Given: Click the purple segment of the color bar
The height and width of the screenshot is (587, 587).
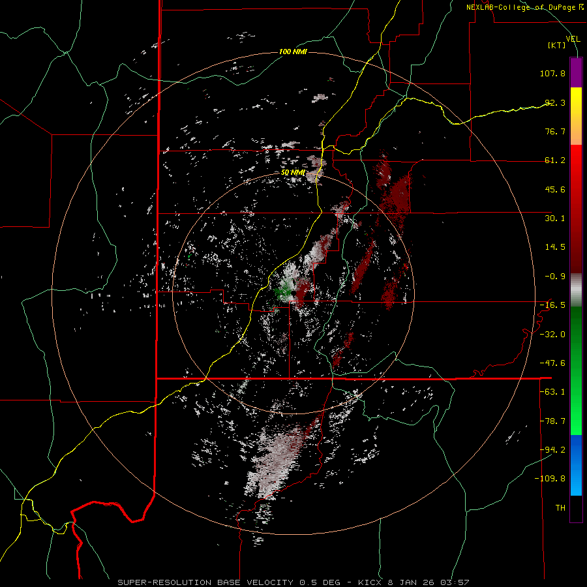Looking at the screenshot, I should pos(576,72).
